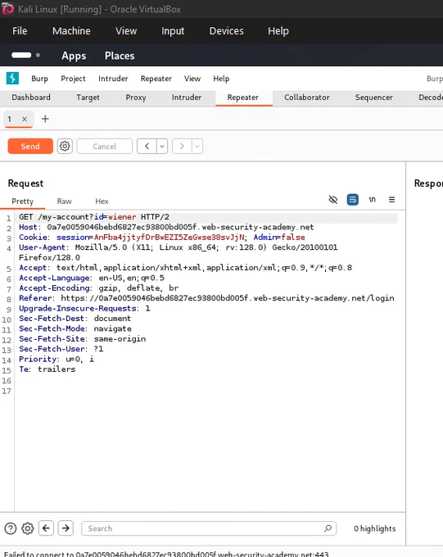Switch to the Target tab

click(x=88, y=97)
